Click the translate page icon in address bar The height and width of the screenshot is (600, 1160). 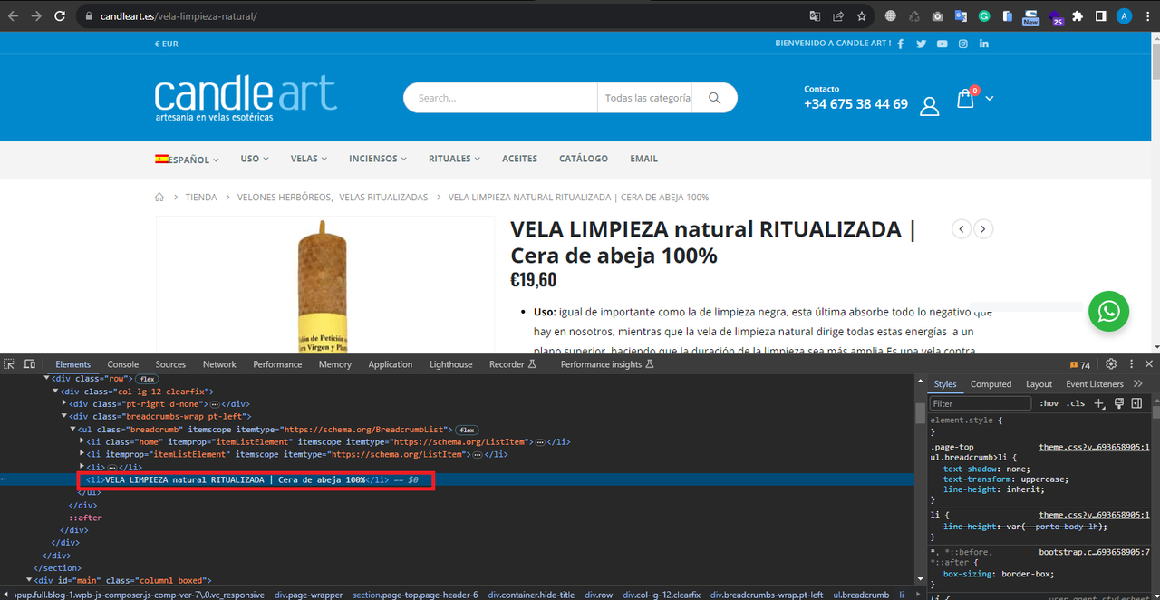815,16
